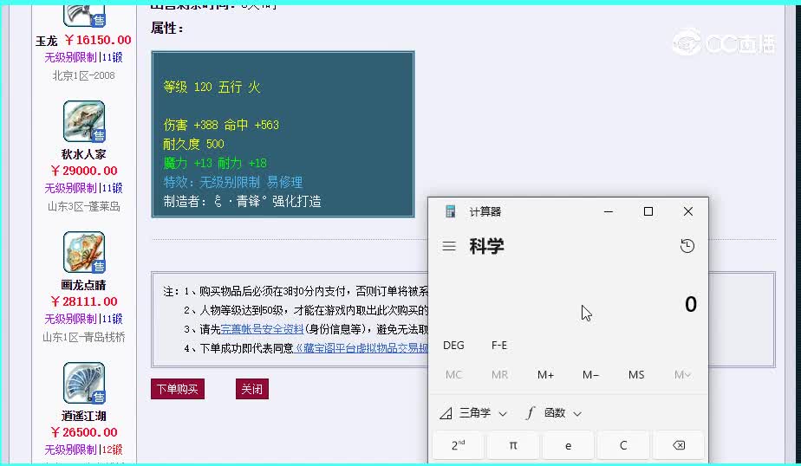The height and width of the screenshot is (466, 801).
Task: Click the 秋水人家 item name
Action: click(84, 154)
